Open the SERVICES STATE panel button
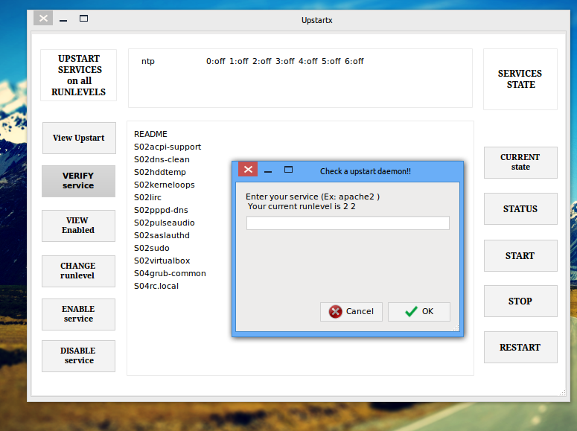 point(520,79)
